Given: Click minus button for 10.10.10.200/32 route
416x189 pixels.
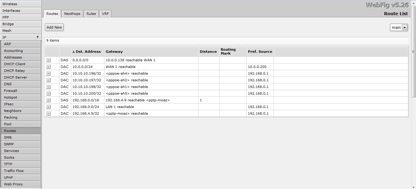Looking at the screenshot, I should point(48,93).
